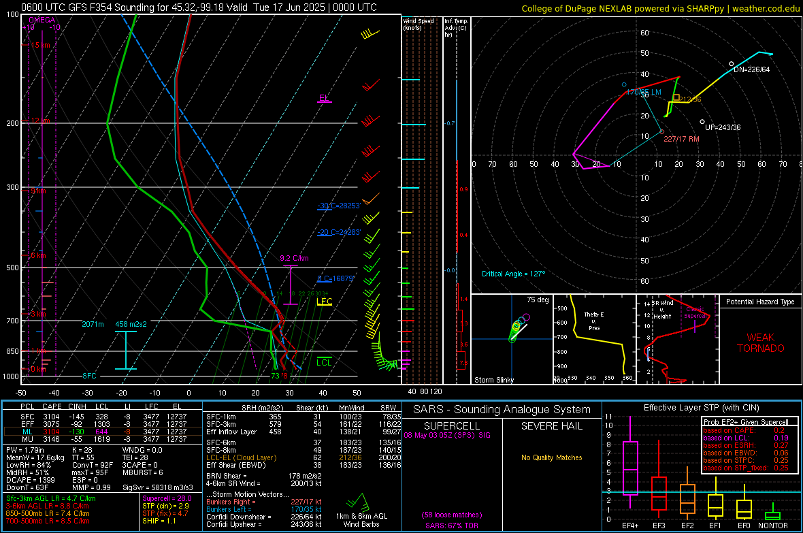The image size is (803, 533).
Task: Click the Classic Supercell label
Action: 695,312
